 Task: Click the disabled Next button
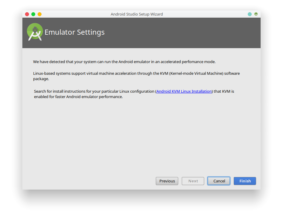pyautogui.click(x=193, y=181)
